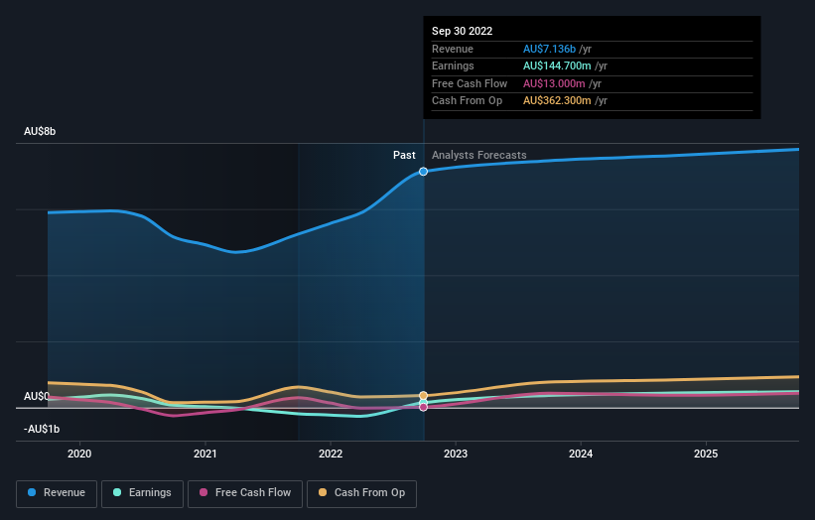Click the blue Revenue data point marker
815x520 pixels.
tap(424, 172)
